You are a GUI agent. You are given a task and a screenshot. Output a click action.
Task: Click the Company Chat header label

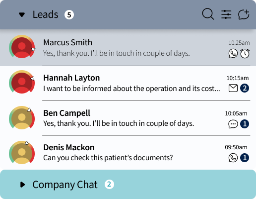(65, 185)
